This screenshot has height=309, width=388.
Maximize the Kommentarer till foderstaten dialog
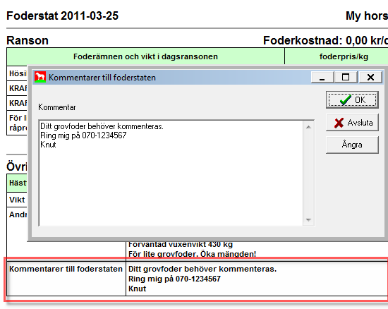pyautogui.click(x=346, y=77)
